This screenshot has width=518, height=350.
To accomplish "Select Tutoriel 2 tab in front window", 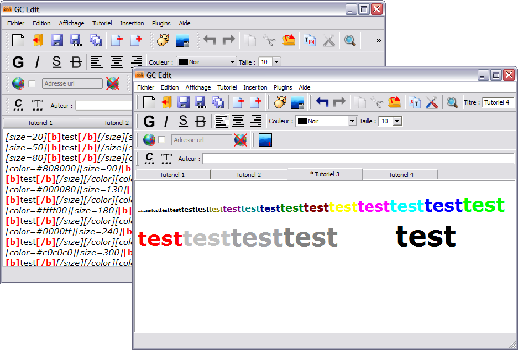I will point(248,175).
